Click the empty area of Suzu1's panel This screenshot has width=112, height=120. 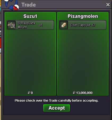[x=30, y=59]
